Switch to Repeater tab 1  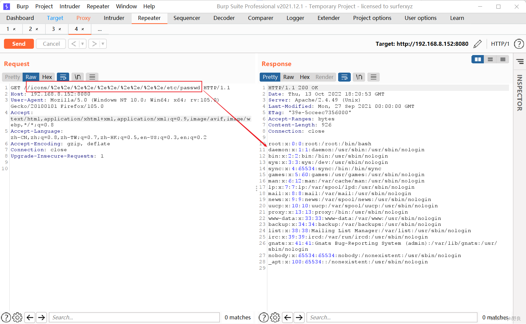coord(8,29)
